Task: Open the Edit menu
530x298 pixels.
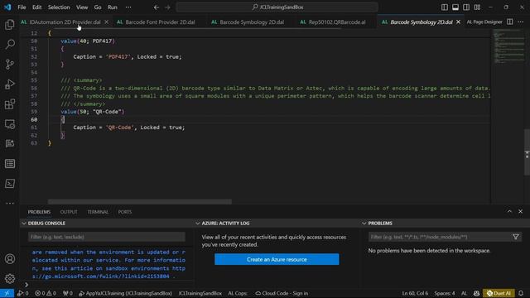Action: [36, 7]
